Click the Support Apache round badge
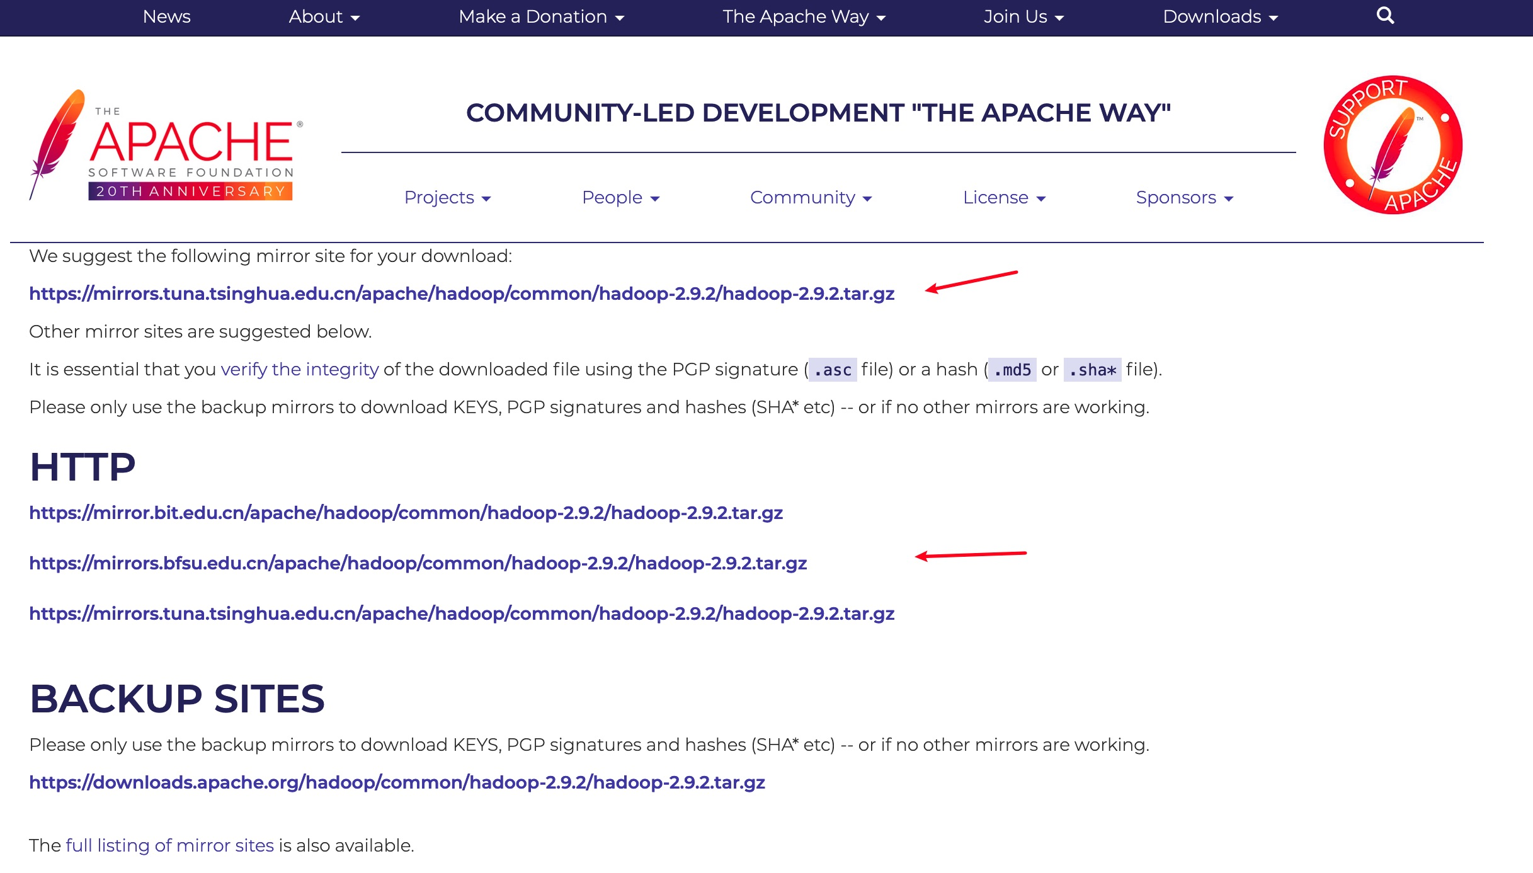The width and height of the screenshot is (1533, 873). (x=1393, y=145)
